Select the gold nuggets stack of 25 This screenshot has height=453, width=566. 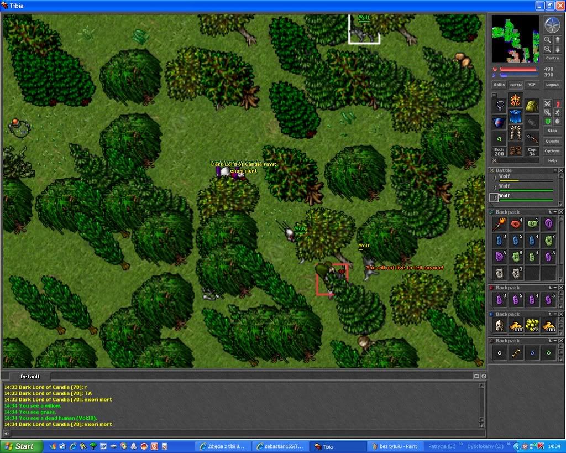[x=532, y=326]
